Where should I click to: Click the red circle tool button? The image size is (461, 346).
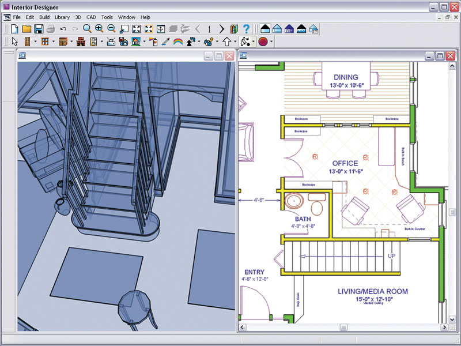pos(263,42)
